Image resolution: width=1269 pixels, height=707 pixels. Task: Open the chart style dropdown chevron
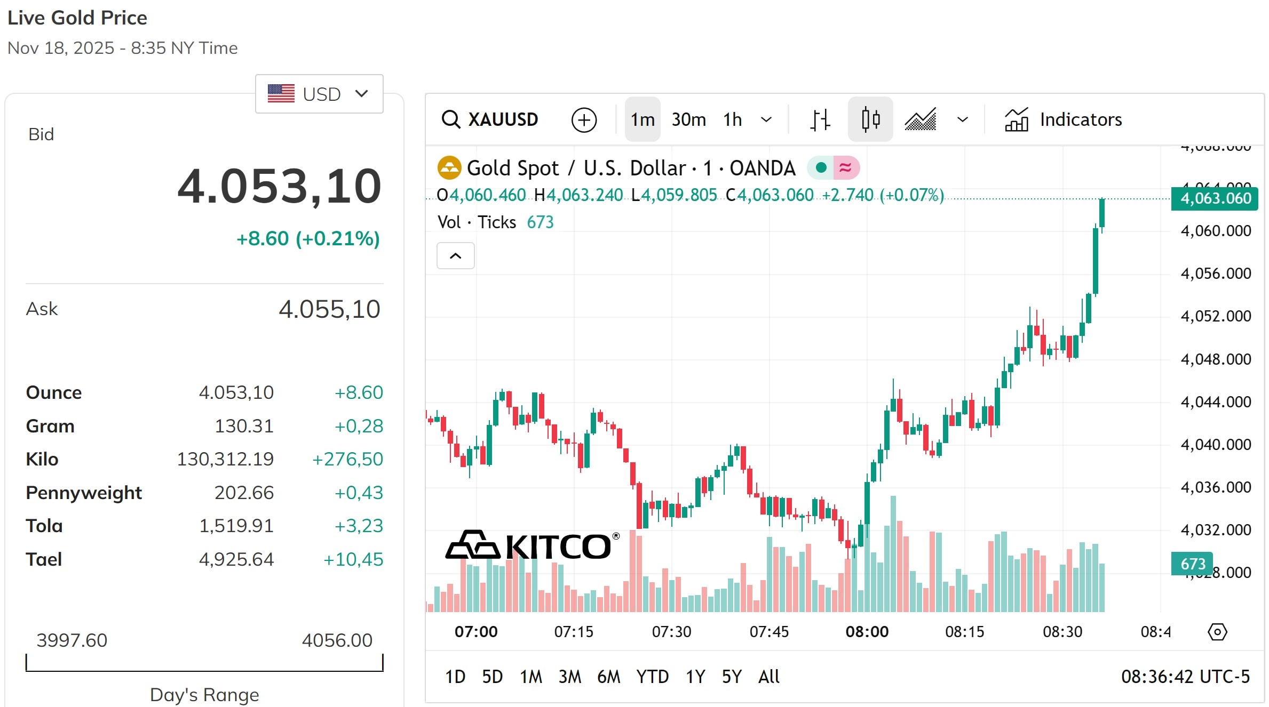[962, 119]
